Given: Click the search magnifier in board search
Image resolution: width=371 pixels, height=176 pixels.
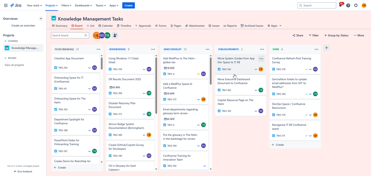Looking at the screenshot, I should click(x=86, y=36).
